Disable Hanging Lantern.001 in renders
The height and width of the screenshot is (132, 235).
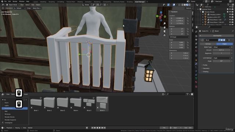[232, 17]
